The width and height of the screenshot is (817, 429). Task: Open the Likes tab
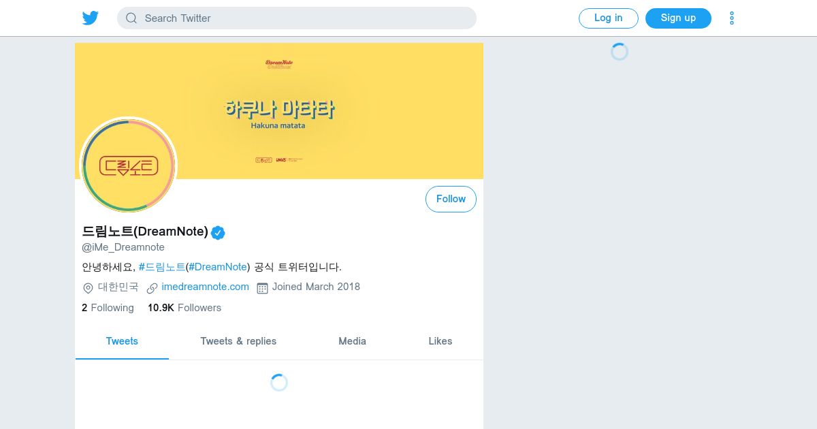point(440,341)
